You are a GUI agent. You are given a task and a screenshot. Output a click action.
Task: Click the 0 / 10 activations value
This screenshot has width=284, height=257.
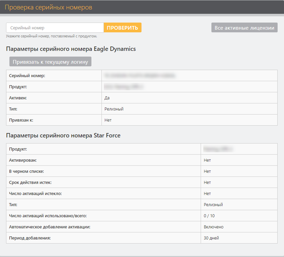click(x=209, y=216)
